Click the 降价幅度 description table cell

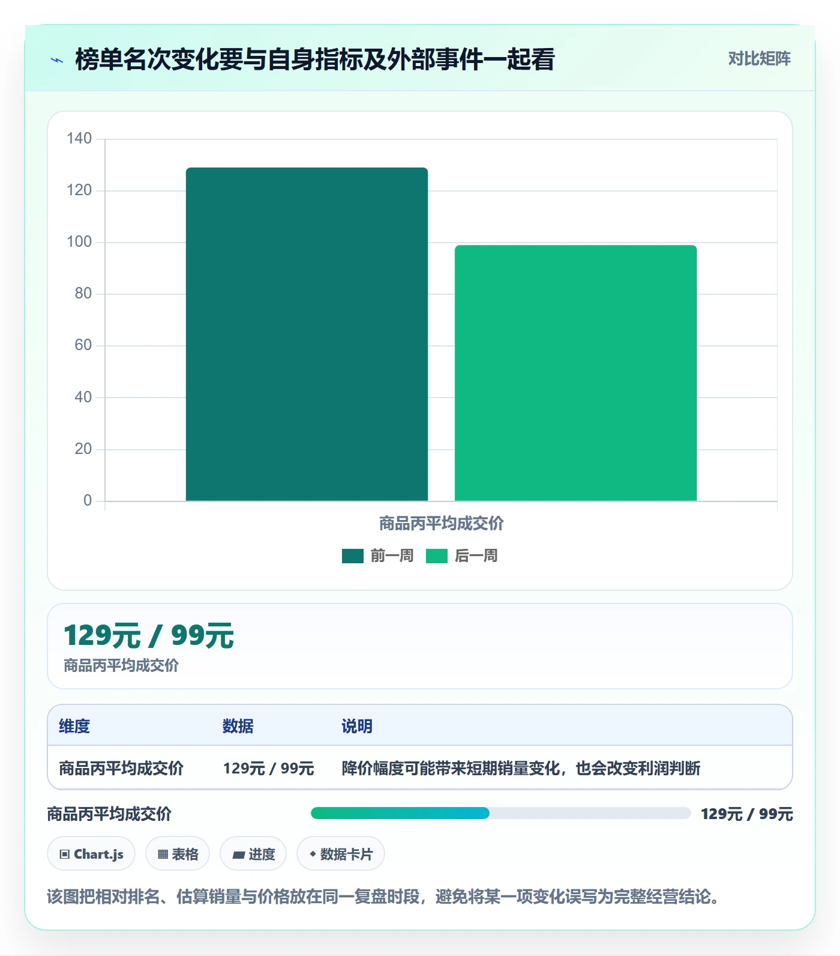click(521, 768)
